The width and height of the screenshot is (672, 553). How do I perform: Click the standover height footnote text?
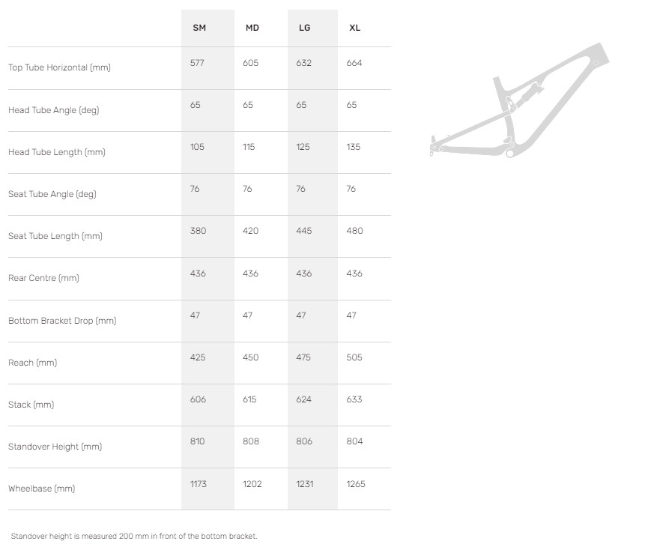click(x=134, y=537)
